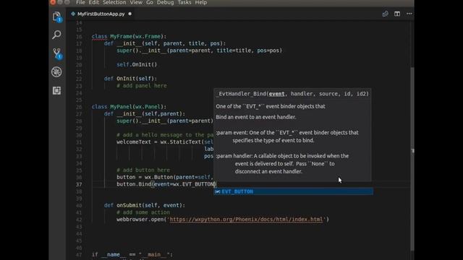Open the Tasks menu
Viewport: 463px width, 260px height.
tap(184, 2)
